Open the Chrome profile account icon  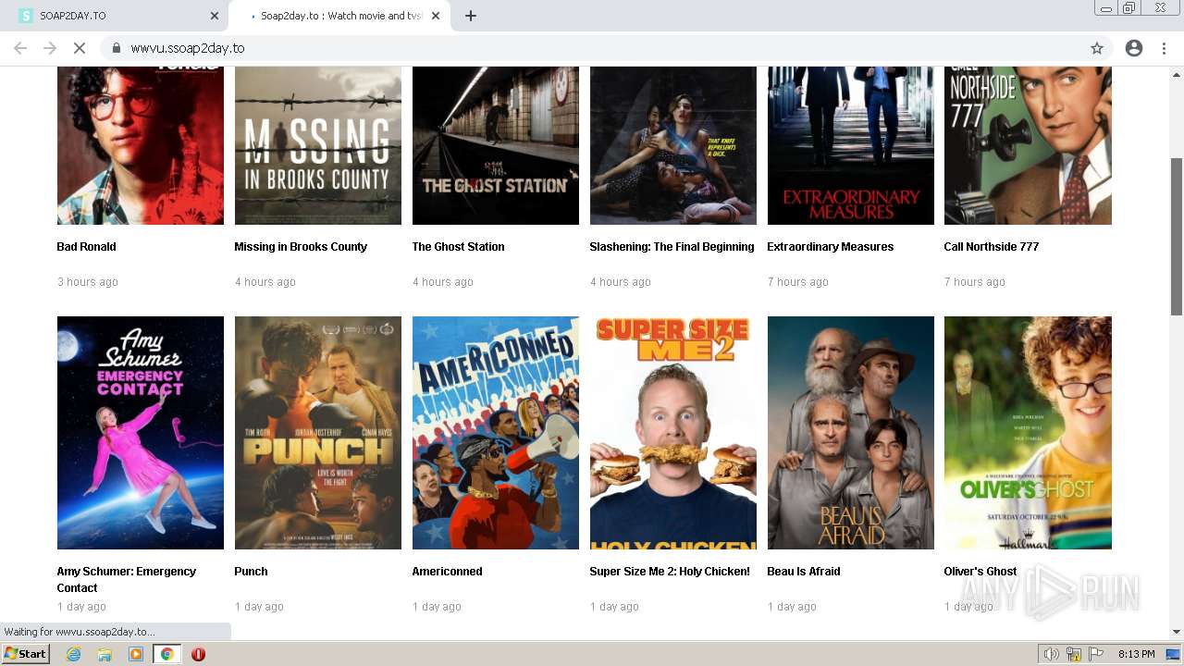click(x=1134, y=48)
